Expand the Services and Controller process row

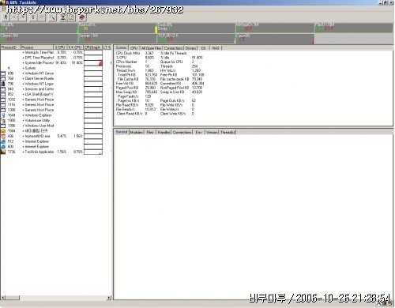pos(24,89)
